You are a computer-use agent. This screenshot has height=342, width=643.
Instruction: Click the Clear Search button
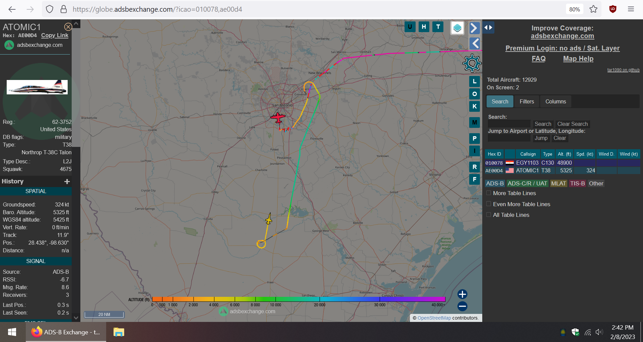tap(572, 124)
